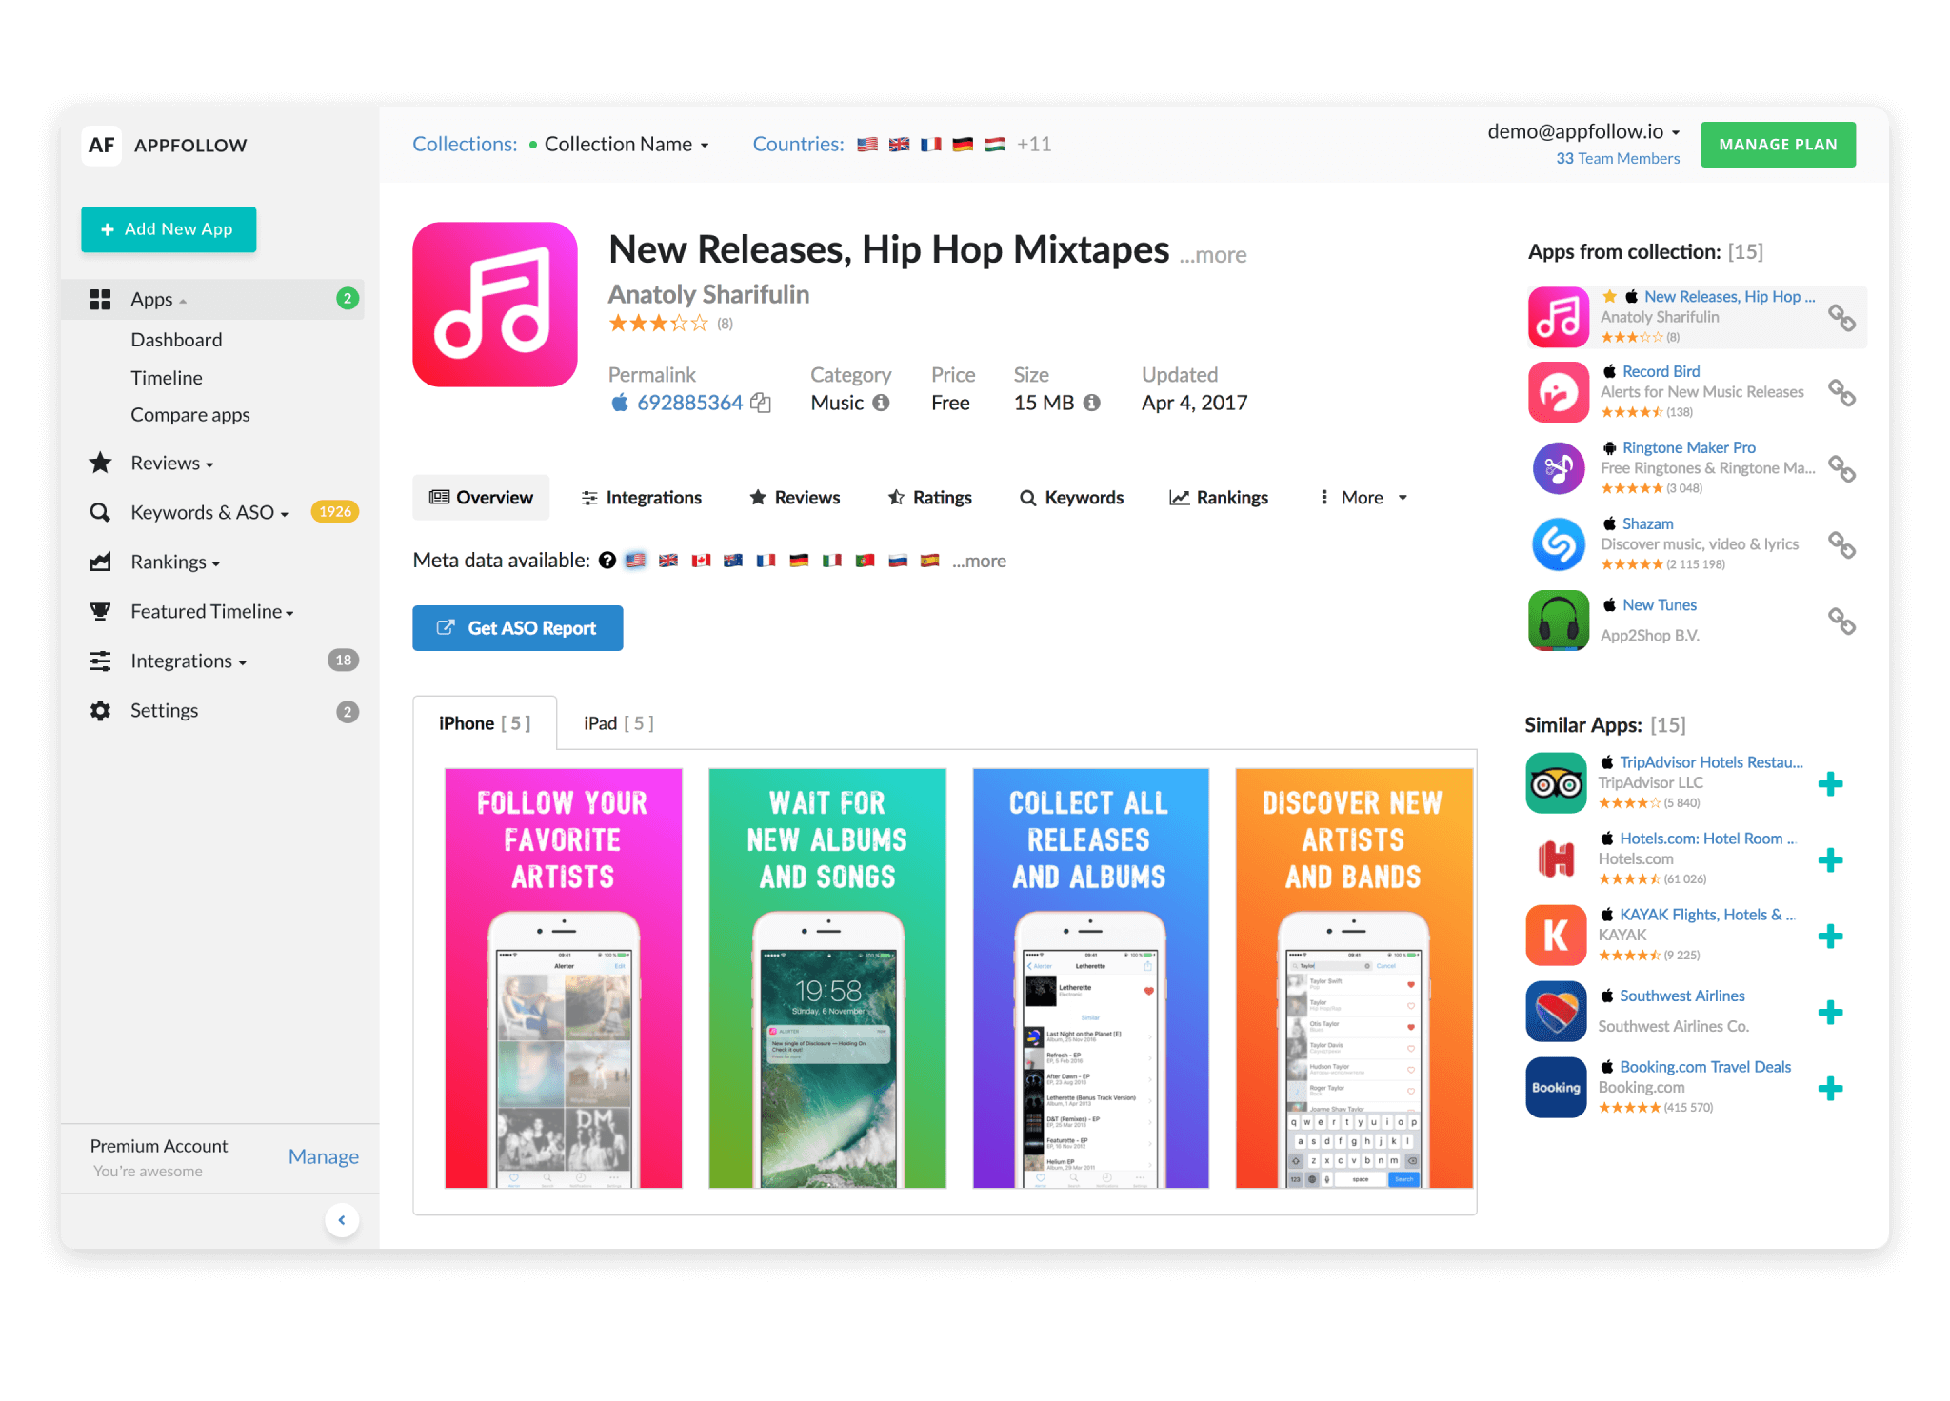Image resolution: width=1950 pixels, height=1401 pixels.
Task: Show the +11 more countries
Action: 1034,145
